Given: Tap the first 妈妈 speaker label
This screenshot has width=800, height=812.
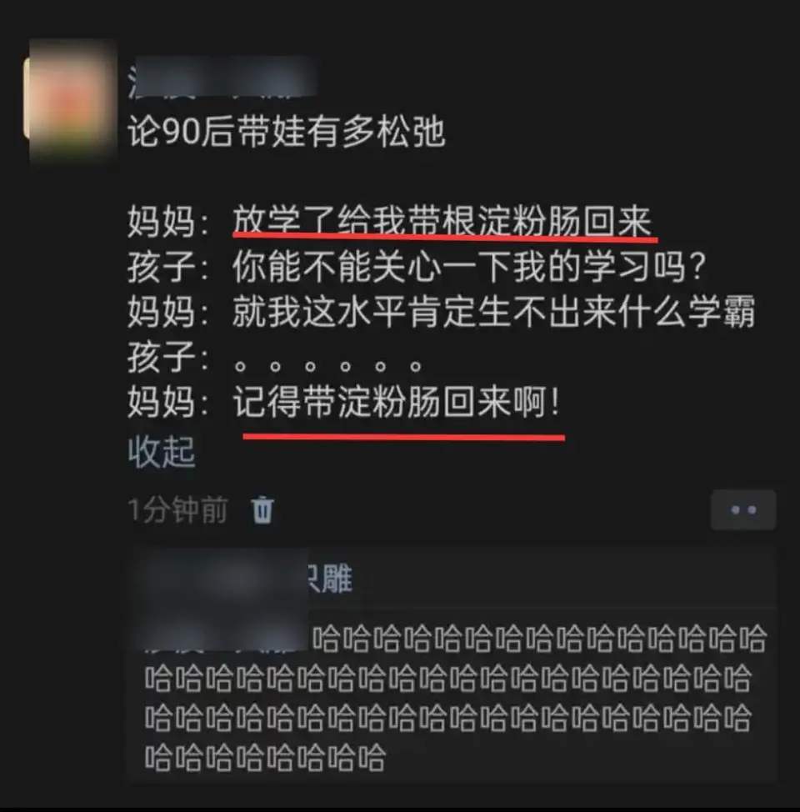Looking at the screenshot, I should (x=162, y=221).
